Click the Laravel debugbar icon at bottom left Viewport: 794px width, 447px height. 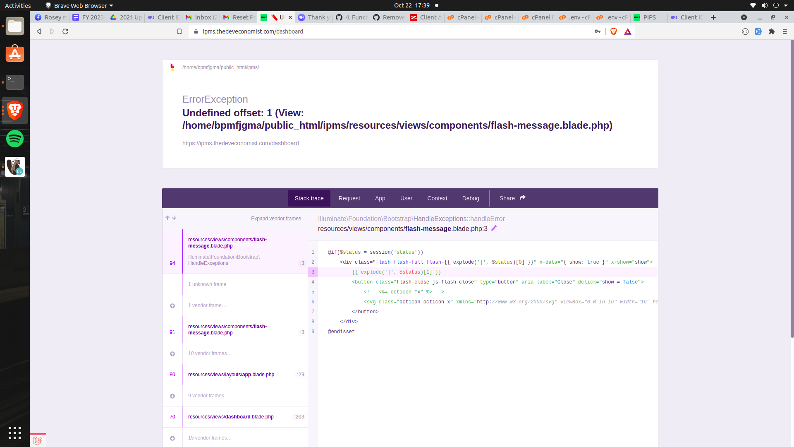pyautogui.click(x=38, y=440)
